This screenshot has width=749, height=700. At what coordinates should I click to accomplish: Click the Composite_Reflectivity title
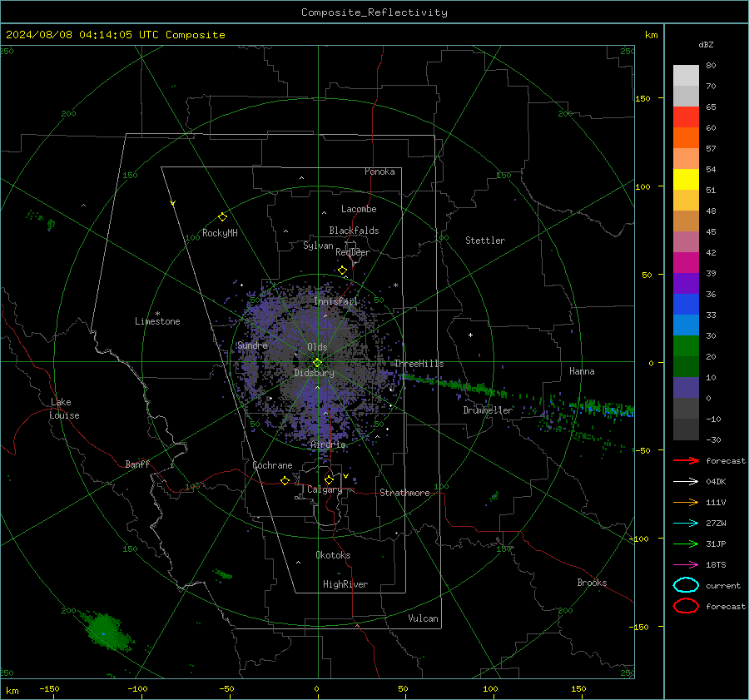tap(374, 12)
